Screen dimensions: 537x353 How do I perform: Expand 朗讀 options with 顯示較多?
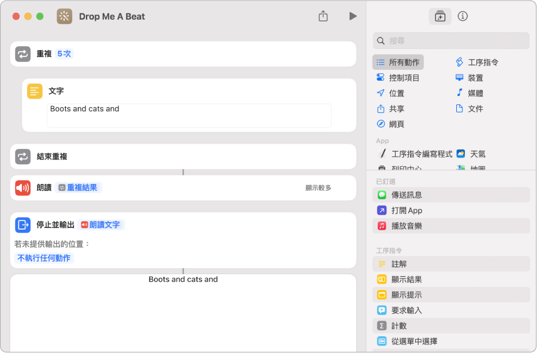point(318,187)
